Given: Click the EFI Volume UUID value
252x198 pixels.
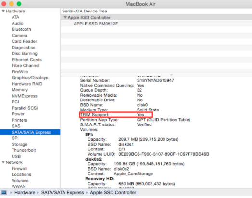Looking at the screenshot, I should (x=164, y=154).
